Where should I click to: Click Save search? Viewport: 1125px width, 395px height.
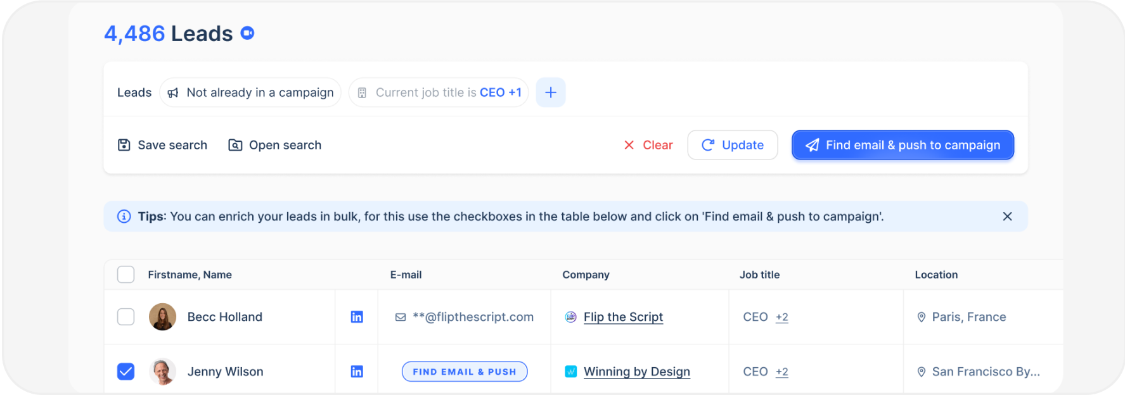163,145
